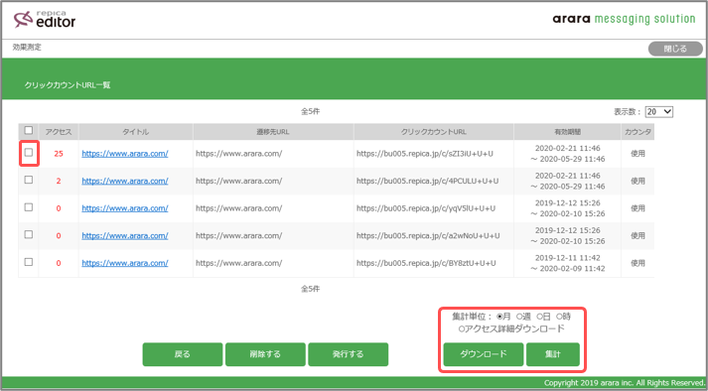
Task: Click click-count URL ending yqV5lU+U+U
Action: pyautogui.click(x=426, y=208)
